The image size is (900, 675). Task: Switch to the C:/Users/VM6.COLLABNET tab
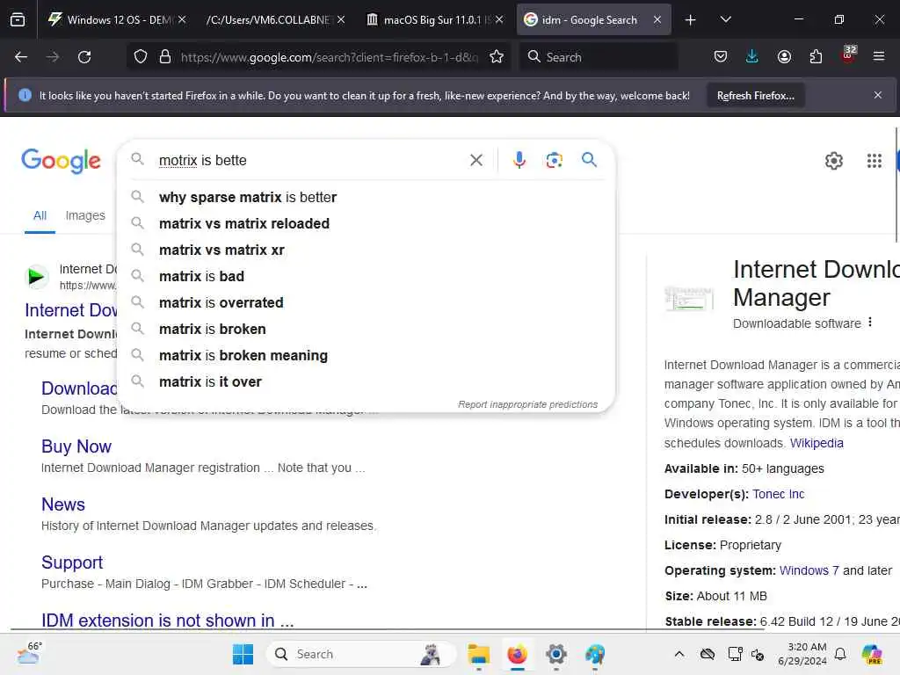click(275, 19)
